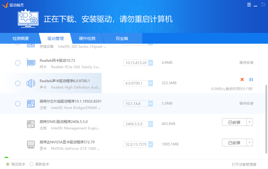Image resolution: width=268 pixels, height=169 pixels.
Task: Click 等待安装 status for Realtek网卡驱动
Action: pyautogui.click(x=246, y=63)
